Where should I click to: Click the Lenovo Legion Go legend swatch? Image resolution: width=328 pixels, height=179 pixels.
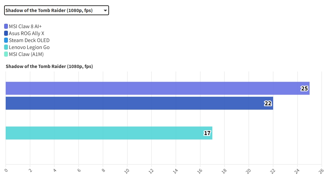(x=6, y=47)
